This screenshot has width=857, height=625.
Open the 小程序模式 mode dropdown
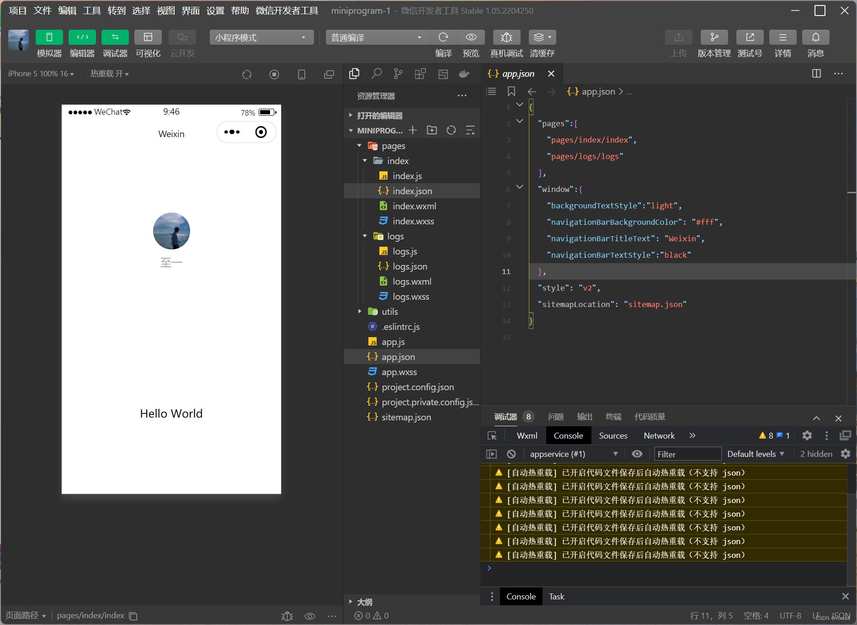pyautogui.click(x=261, y=37)
